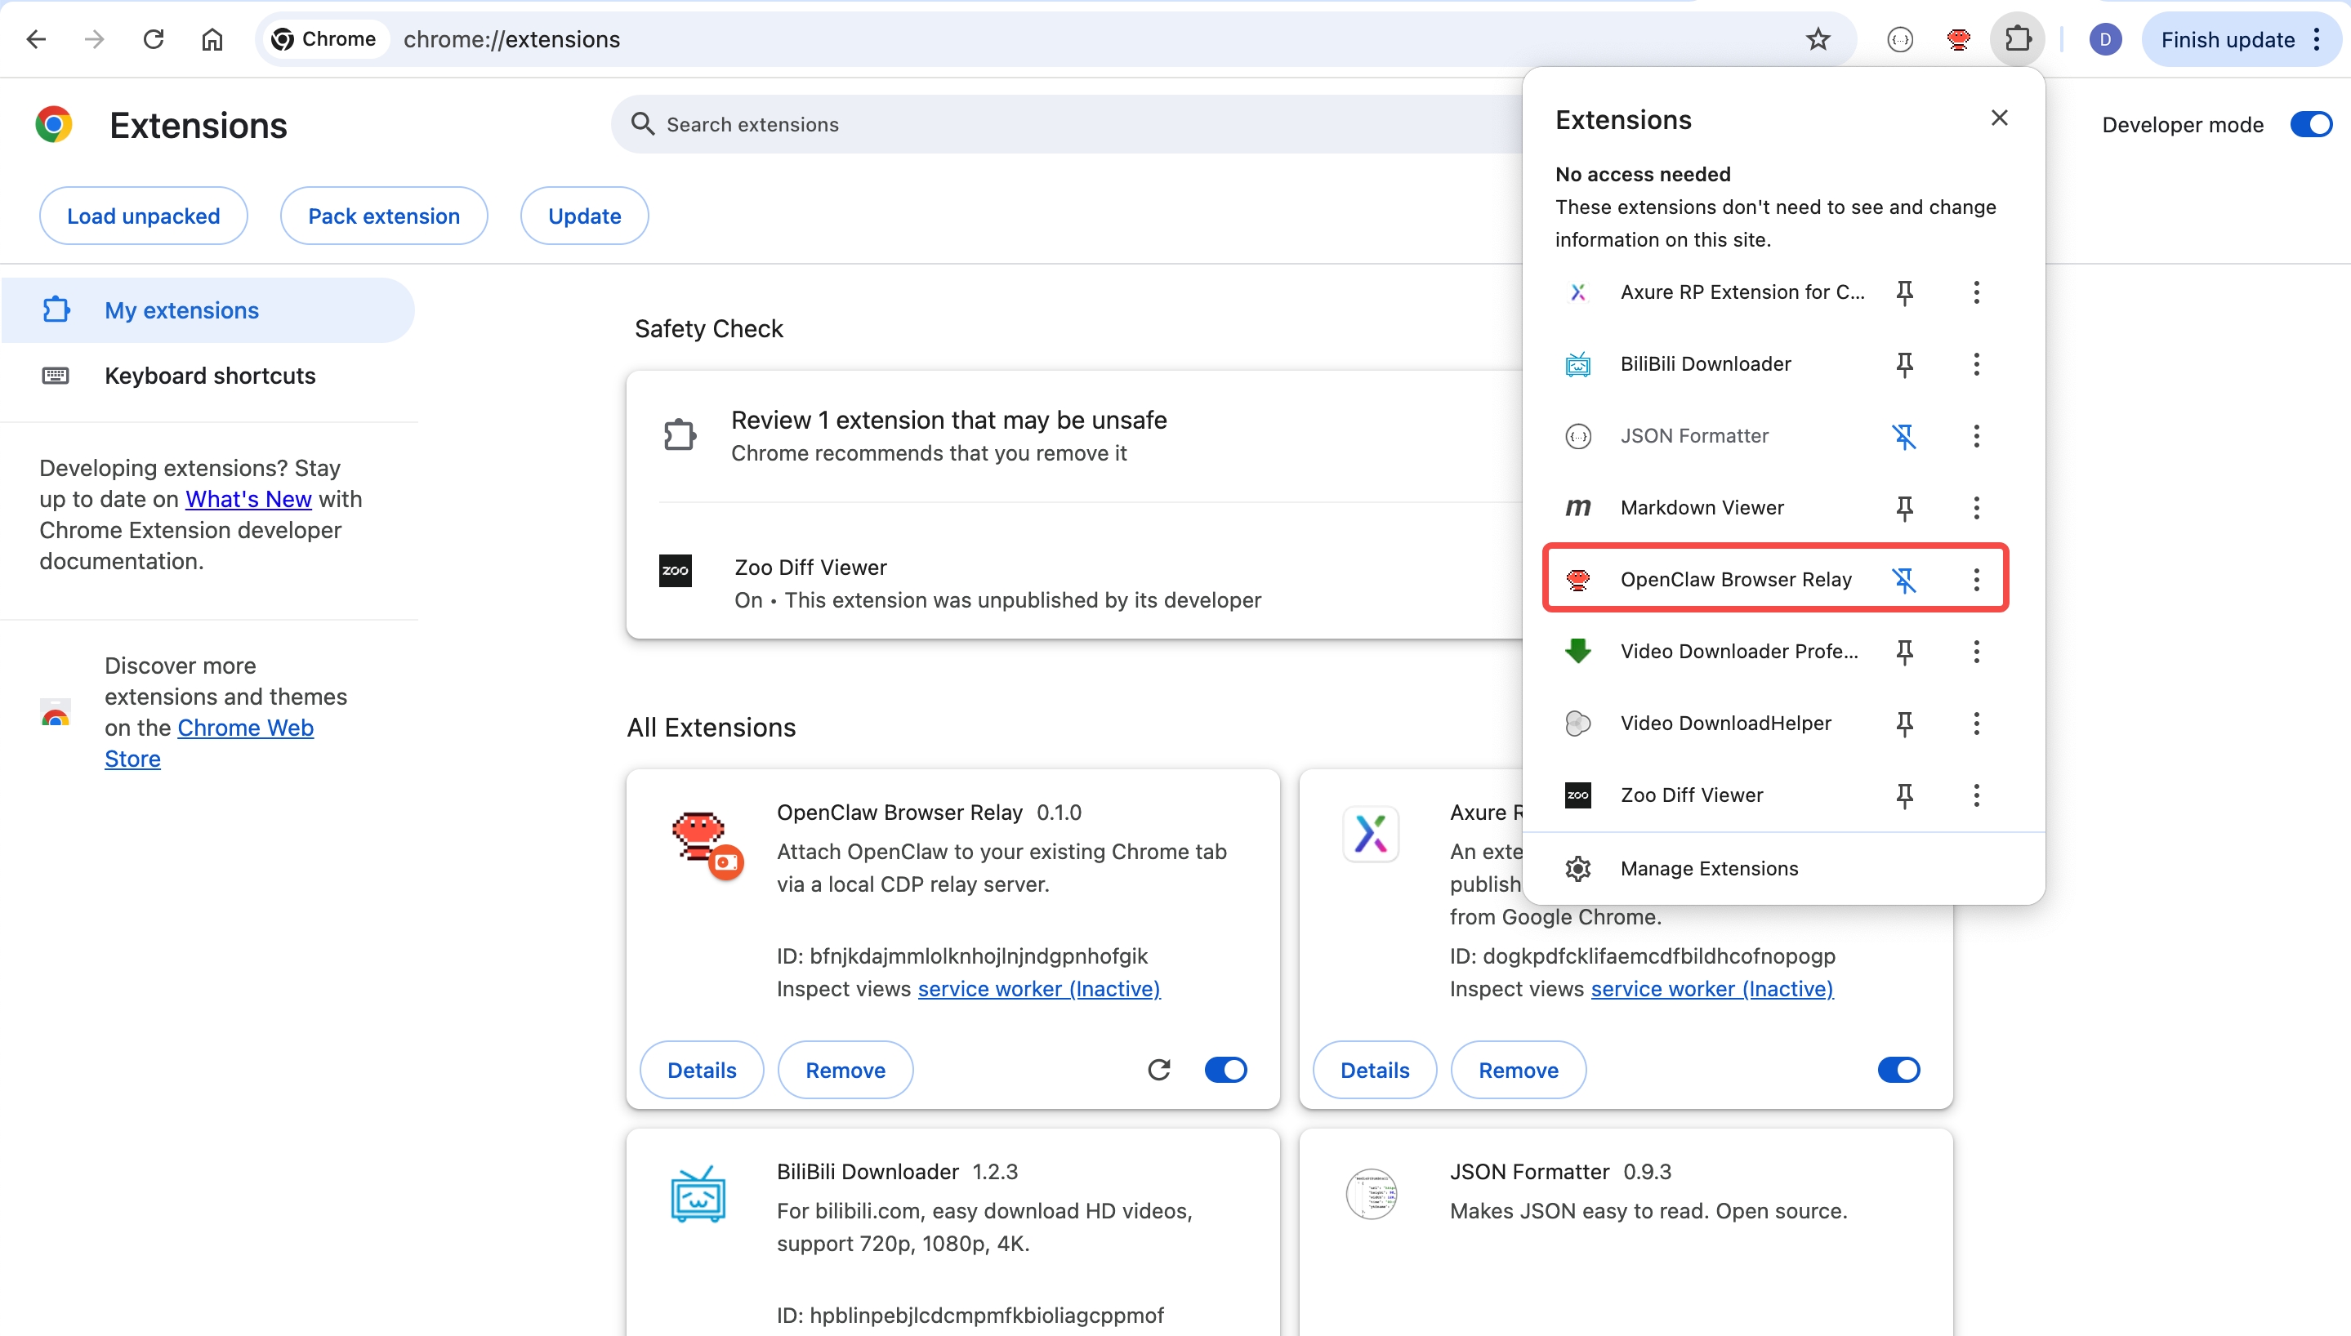This screenshot has height=1336, width=2351.
Task: Open the profile avatar D
Action: (2105, 39)
